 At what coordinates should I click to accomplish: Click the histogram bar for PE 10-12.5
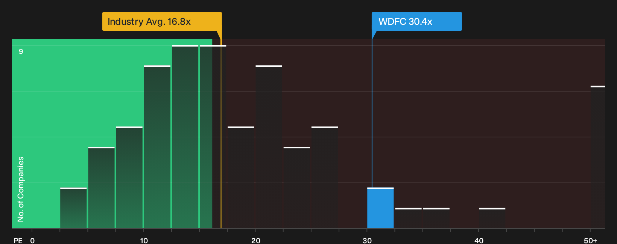coord(157,147)
